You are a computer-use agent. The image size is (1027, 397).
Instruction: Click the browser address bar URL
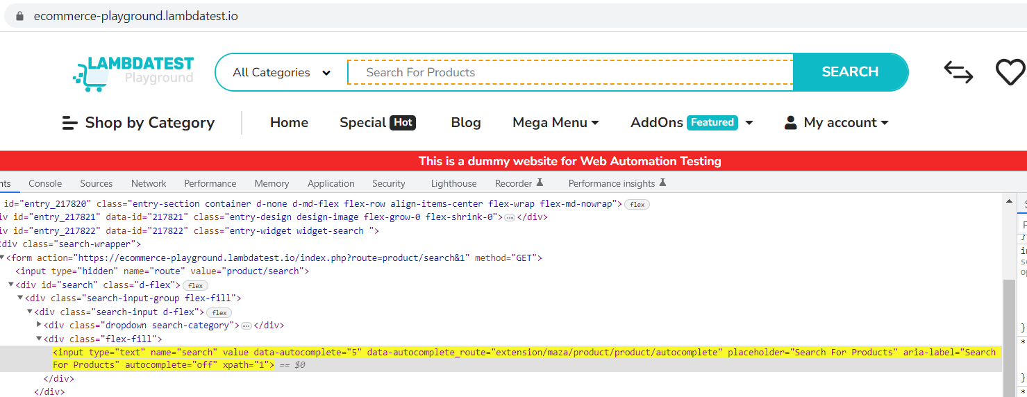point(136,15)
